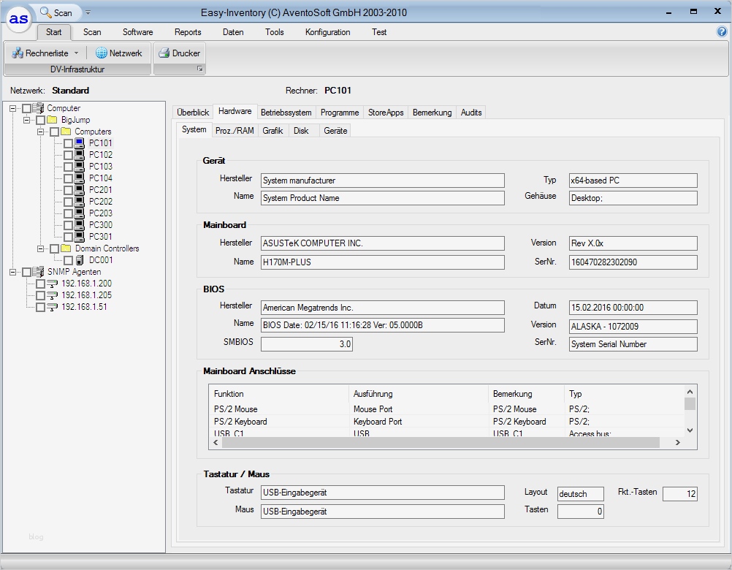Tick the BigJump folder checkbox

[x=40, y=120]
